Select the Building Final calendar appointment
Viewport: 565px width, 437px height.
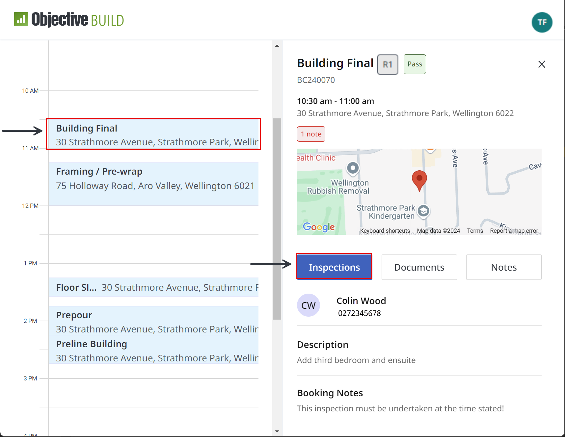[x=153, y=134]
